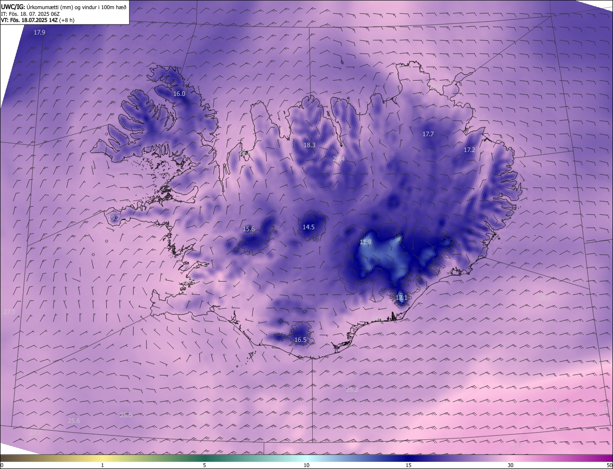Click the initial time line 'IT: Fös. 18. 07. 2025 06Z'
613x469 pixels.
(30, 13)
